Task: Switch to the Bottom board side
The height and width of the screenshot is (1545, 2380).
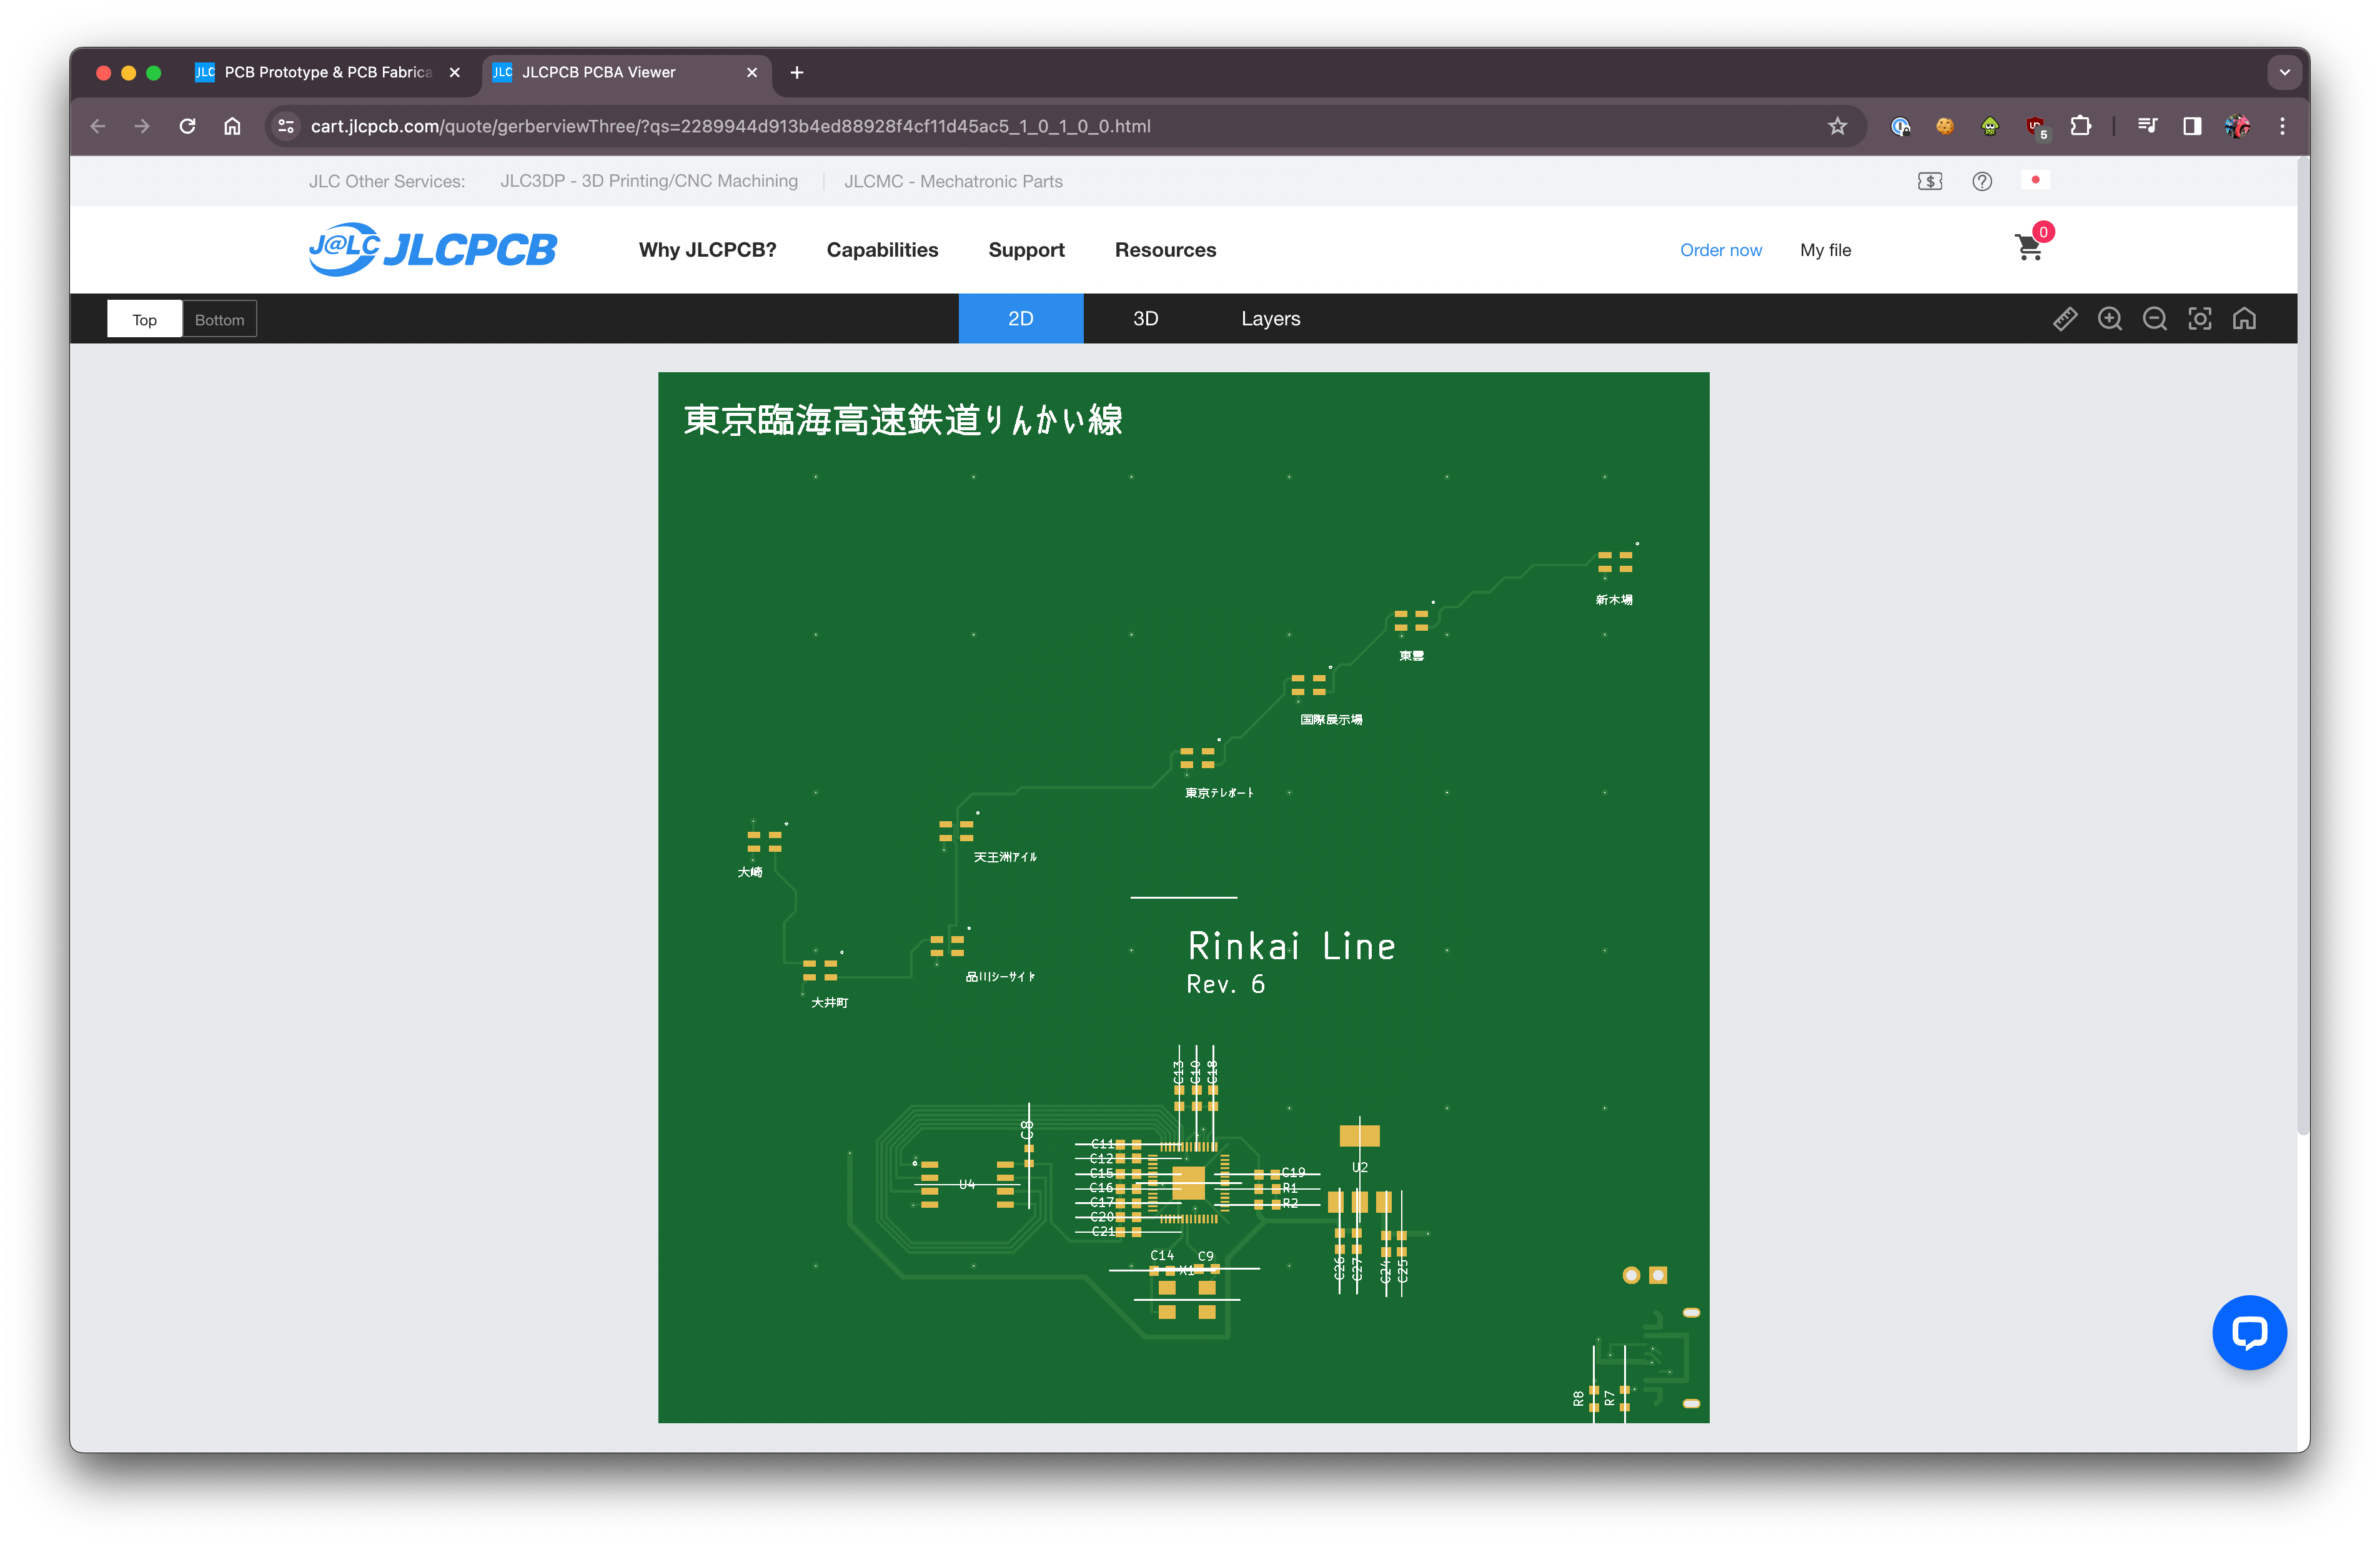Action: tap(219, 320)
